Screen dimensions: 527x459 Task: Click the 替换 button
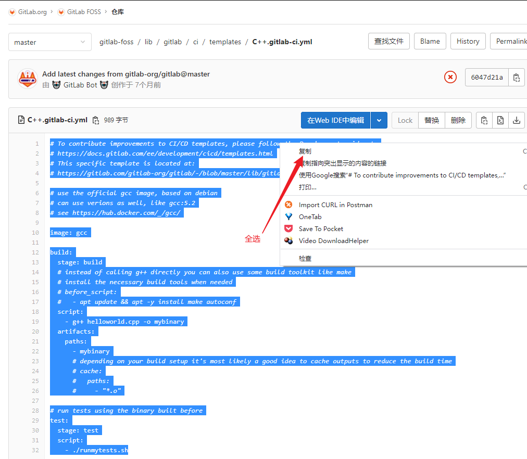point(431,120)
